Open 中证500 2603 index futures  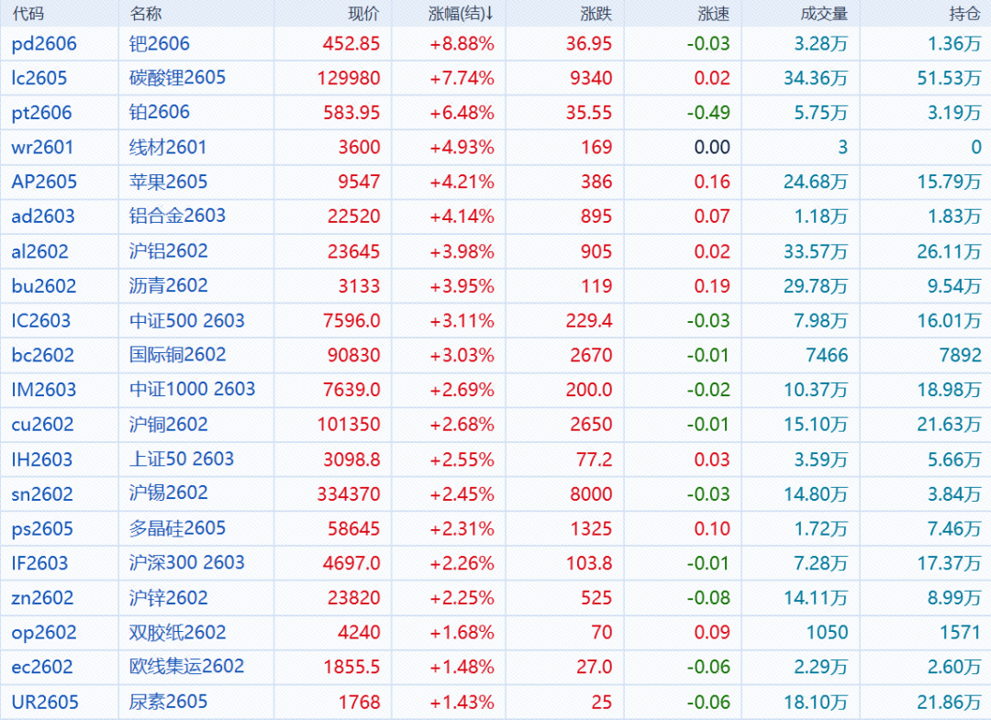[187, 320]
